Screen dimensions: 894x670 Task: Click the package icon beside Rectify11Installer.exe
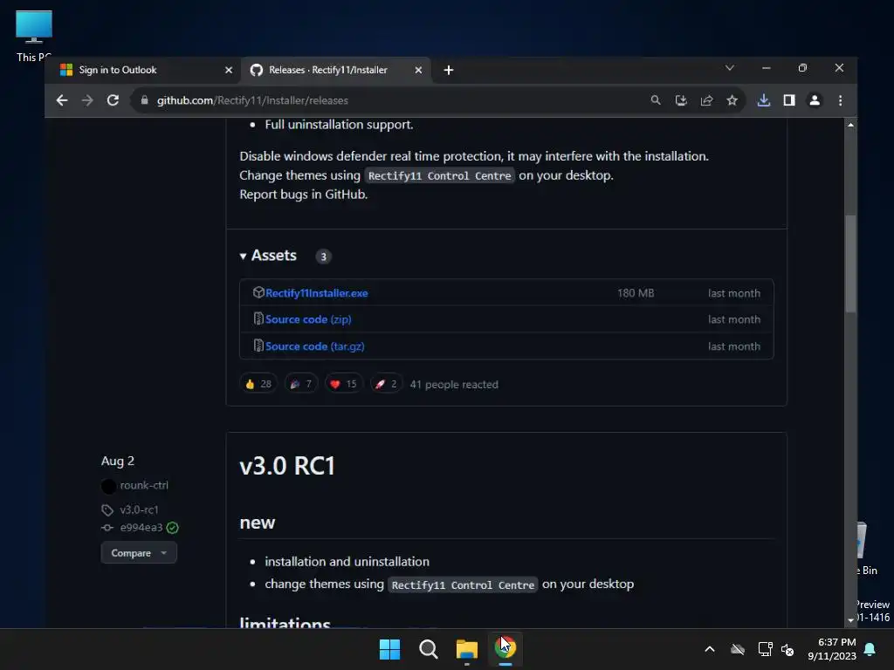coord(258,292)
